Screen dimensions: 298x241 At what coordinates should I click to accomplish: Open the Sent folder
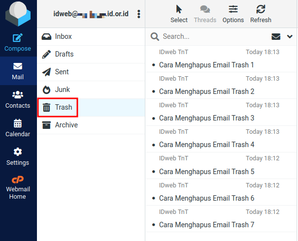[x=91, y=72]
